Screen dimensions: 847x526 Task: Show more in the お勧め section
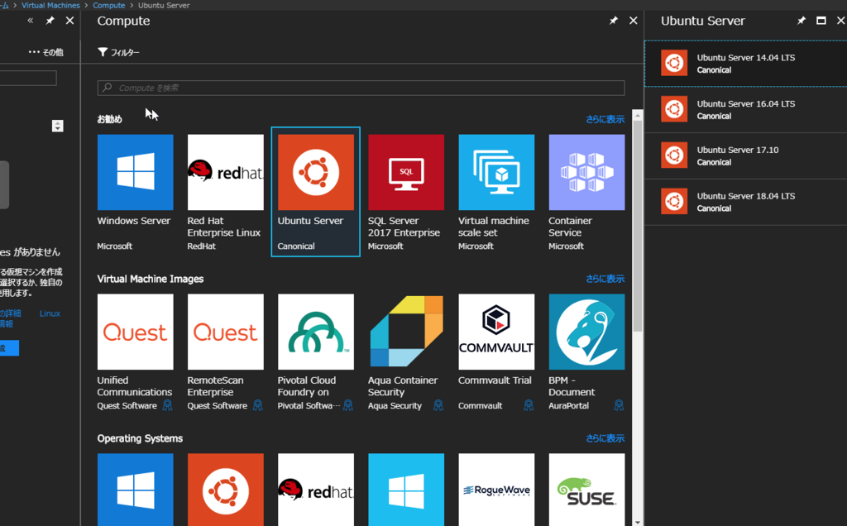click(x=605, y=119)
